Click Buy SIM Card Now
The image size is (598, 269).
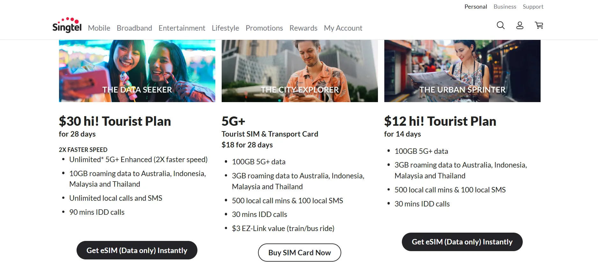(x=299, y=252)
